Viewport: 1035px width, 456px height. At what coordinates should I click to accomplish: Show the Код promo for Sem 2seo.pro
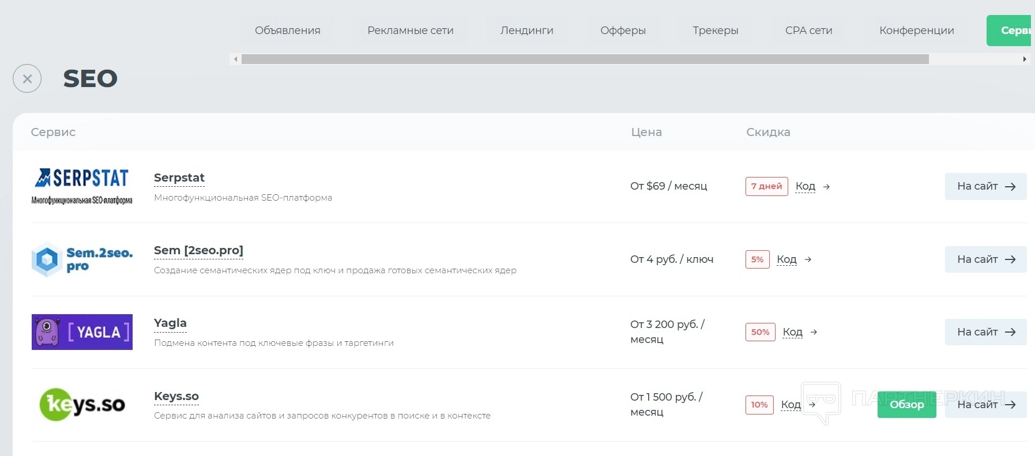pos(786,259)
